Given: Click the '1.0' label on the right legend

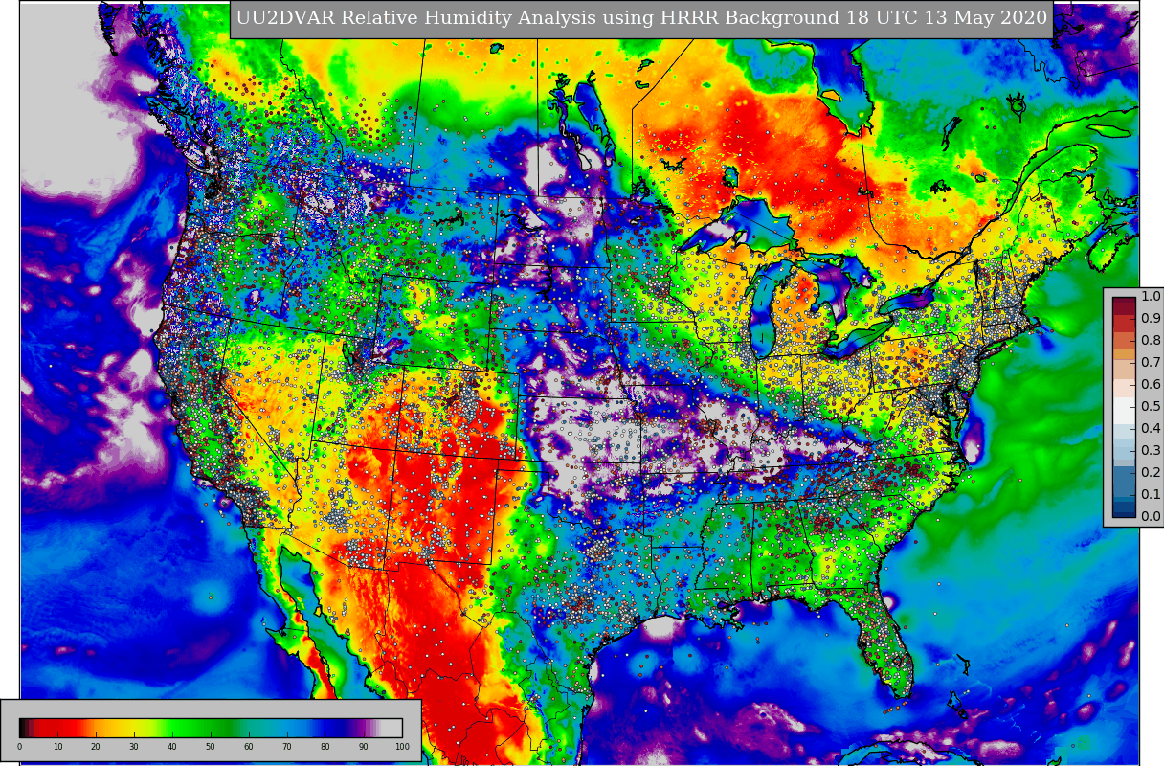Looking at the screenshot, I should (1151, 297).
